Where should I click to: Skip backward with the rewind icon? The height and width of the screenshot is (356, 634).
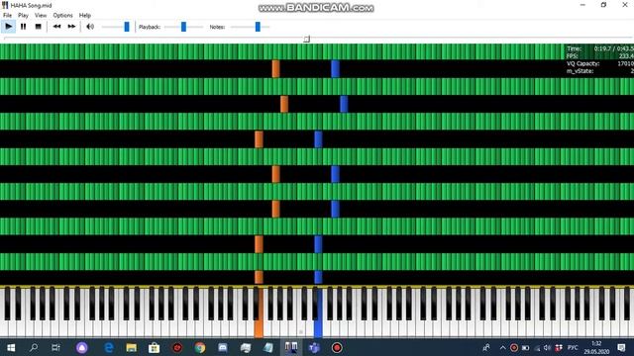(57, 27)
